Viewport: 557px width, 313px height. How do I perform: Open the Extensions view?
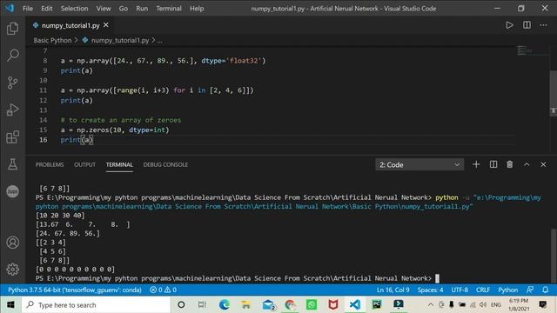coord(13,137)
